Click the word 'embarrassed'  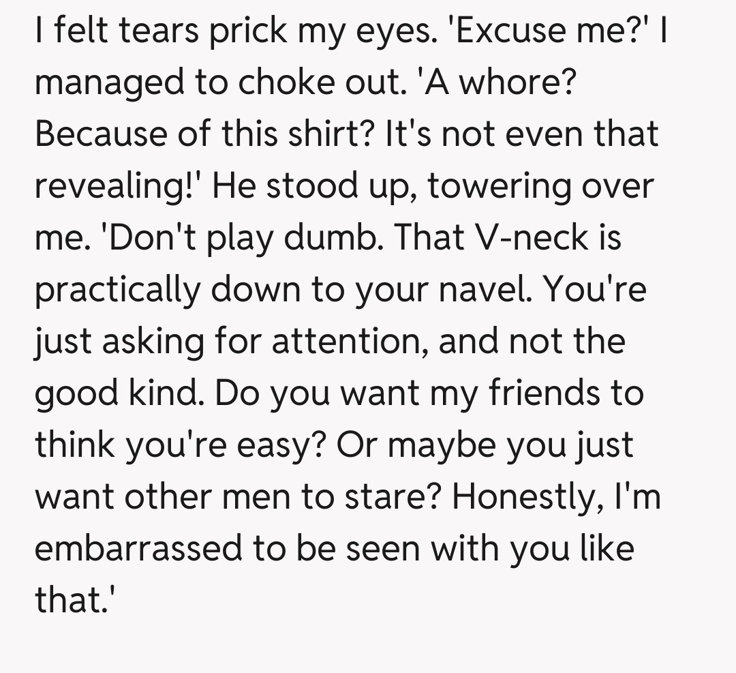140,549
